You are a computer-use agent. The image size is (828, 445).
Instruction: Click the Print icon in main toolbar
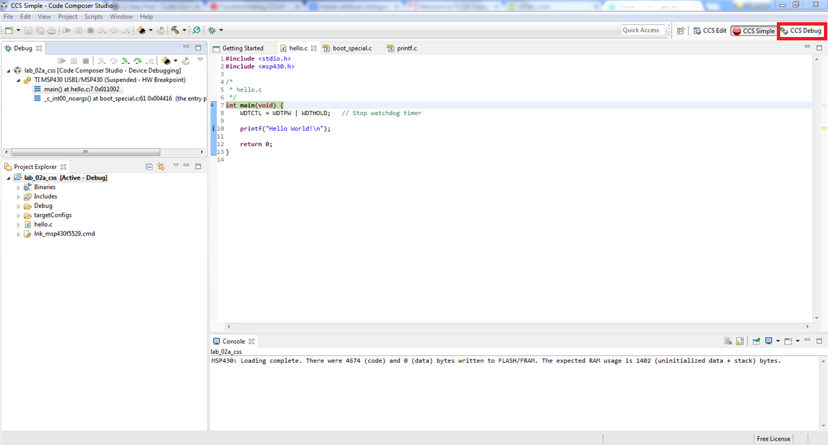tap(51, 30)
